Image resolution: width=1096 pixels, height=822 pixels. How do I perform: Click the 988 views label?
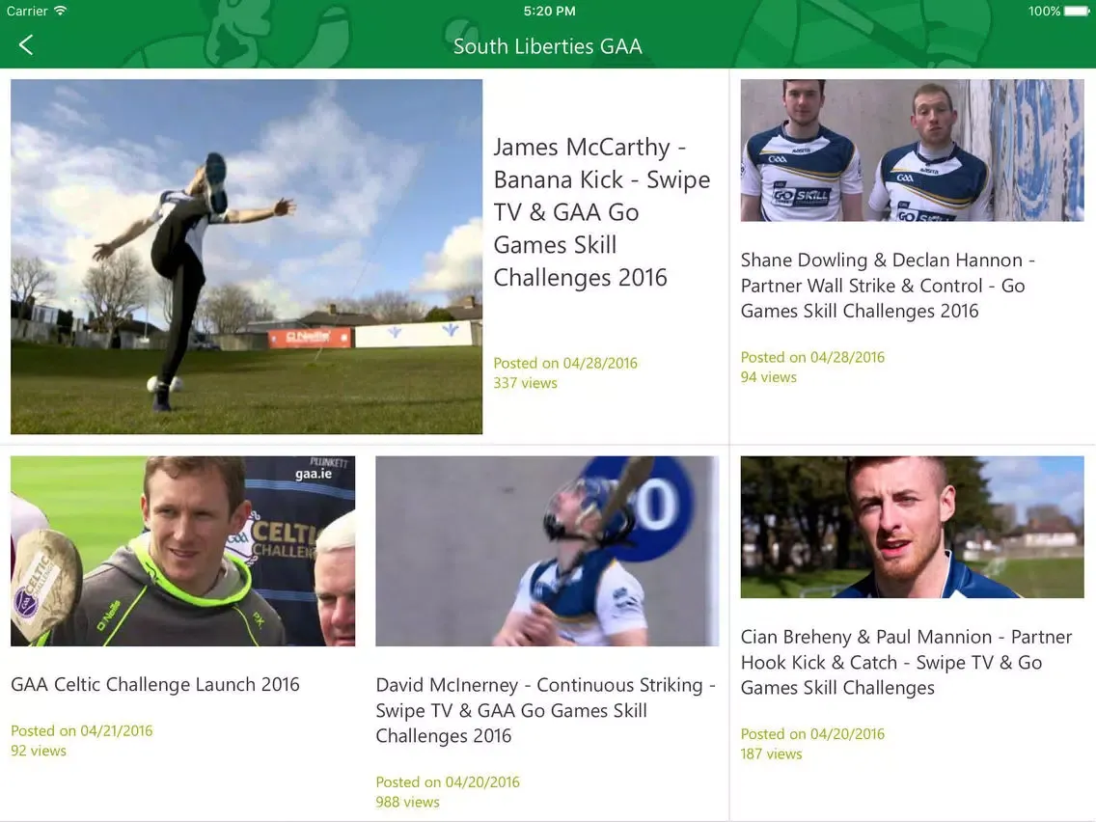click(407, 803)
